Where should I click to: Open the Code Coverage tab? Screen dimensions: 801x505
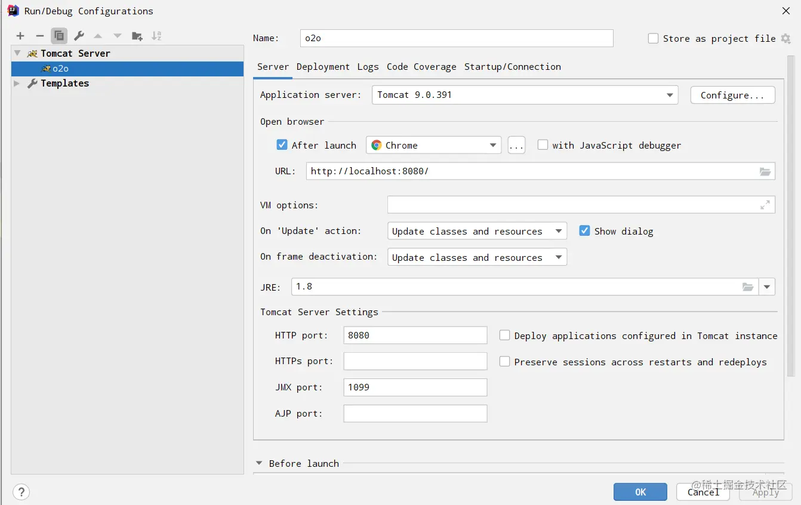point(421,67)
